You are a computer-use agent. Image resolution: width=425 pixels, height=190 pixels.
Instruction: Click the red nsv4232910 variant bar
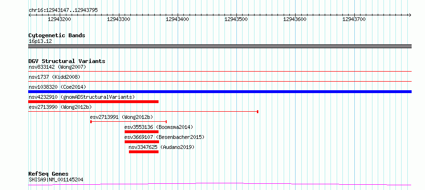[93, 102]
